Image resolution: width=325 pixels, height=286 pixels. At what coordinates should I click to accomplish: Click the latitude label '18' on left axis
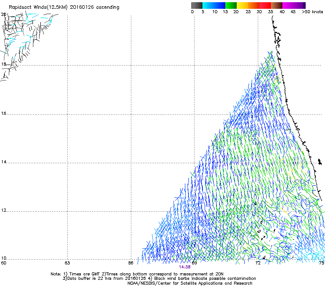(4, 64)
